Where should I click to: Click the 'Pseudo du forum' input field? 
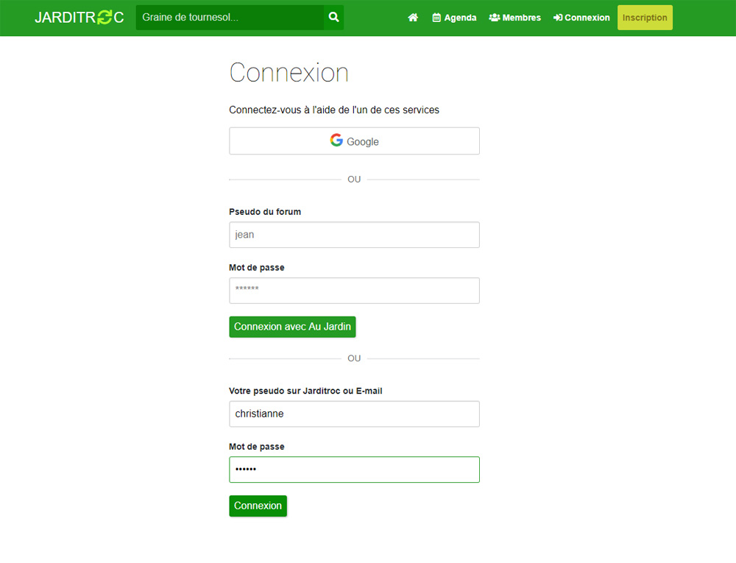[x=354, y=235]
